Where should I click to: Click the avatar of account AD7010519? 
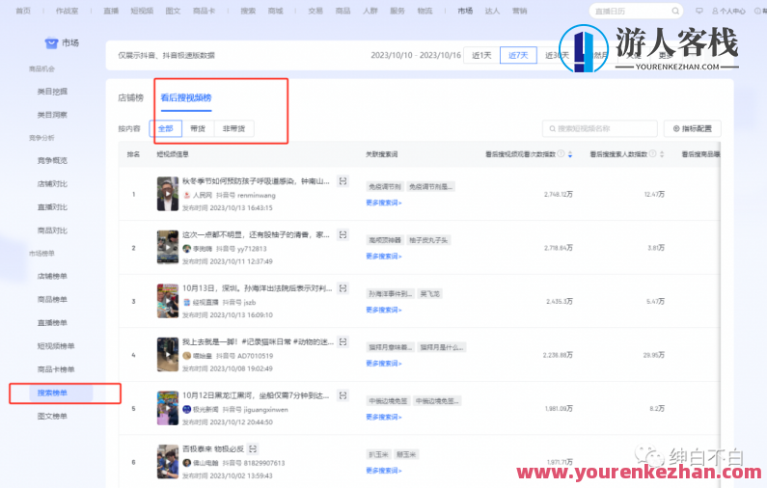click(186, 356)
